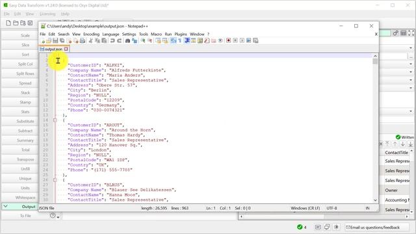
Task: Toggle word wrap in Notepad++ toolbar
Action: (173, 40)
